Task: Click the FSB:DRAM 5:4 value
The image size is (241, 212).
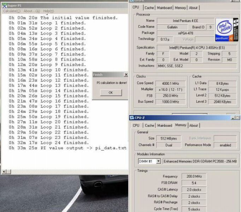Action: coord(194,183)
